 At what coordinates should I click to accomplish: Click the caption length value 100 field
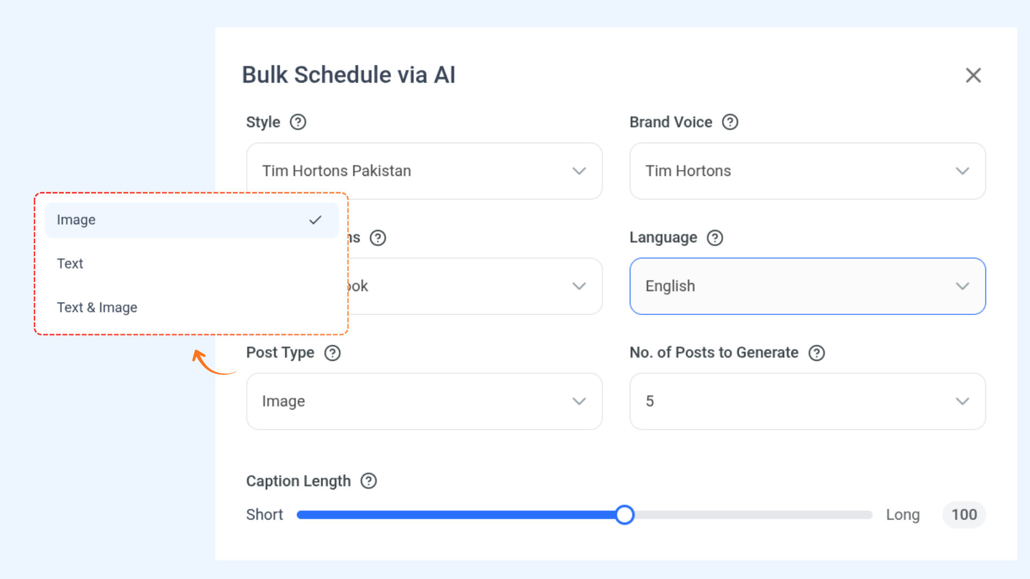pyautogui.click(x=963, y=515)
